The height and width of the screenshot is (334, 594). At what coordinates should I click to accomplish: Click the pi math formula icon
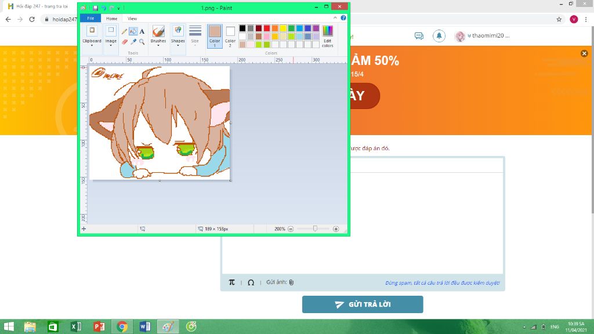[x=232, y=282]
